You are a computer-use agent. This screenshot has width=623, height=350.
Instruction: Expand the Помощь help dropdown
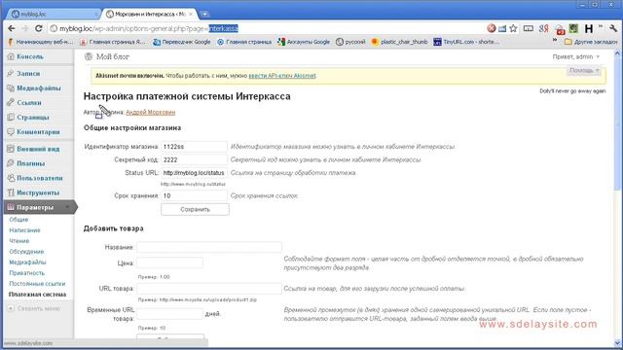584,70
